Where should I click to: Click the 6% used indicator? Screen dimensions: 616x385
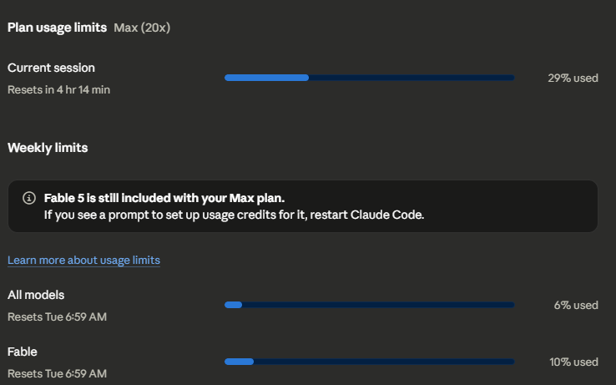(x=576, y=305)
